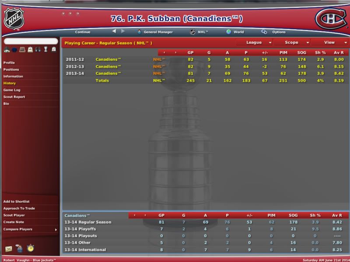This screenshot has height=262, width=350.
Task: Click Add to Shortlist
Action: (x=16, y=201)
